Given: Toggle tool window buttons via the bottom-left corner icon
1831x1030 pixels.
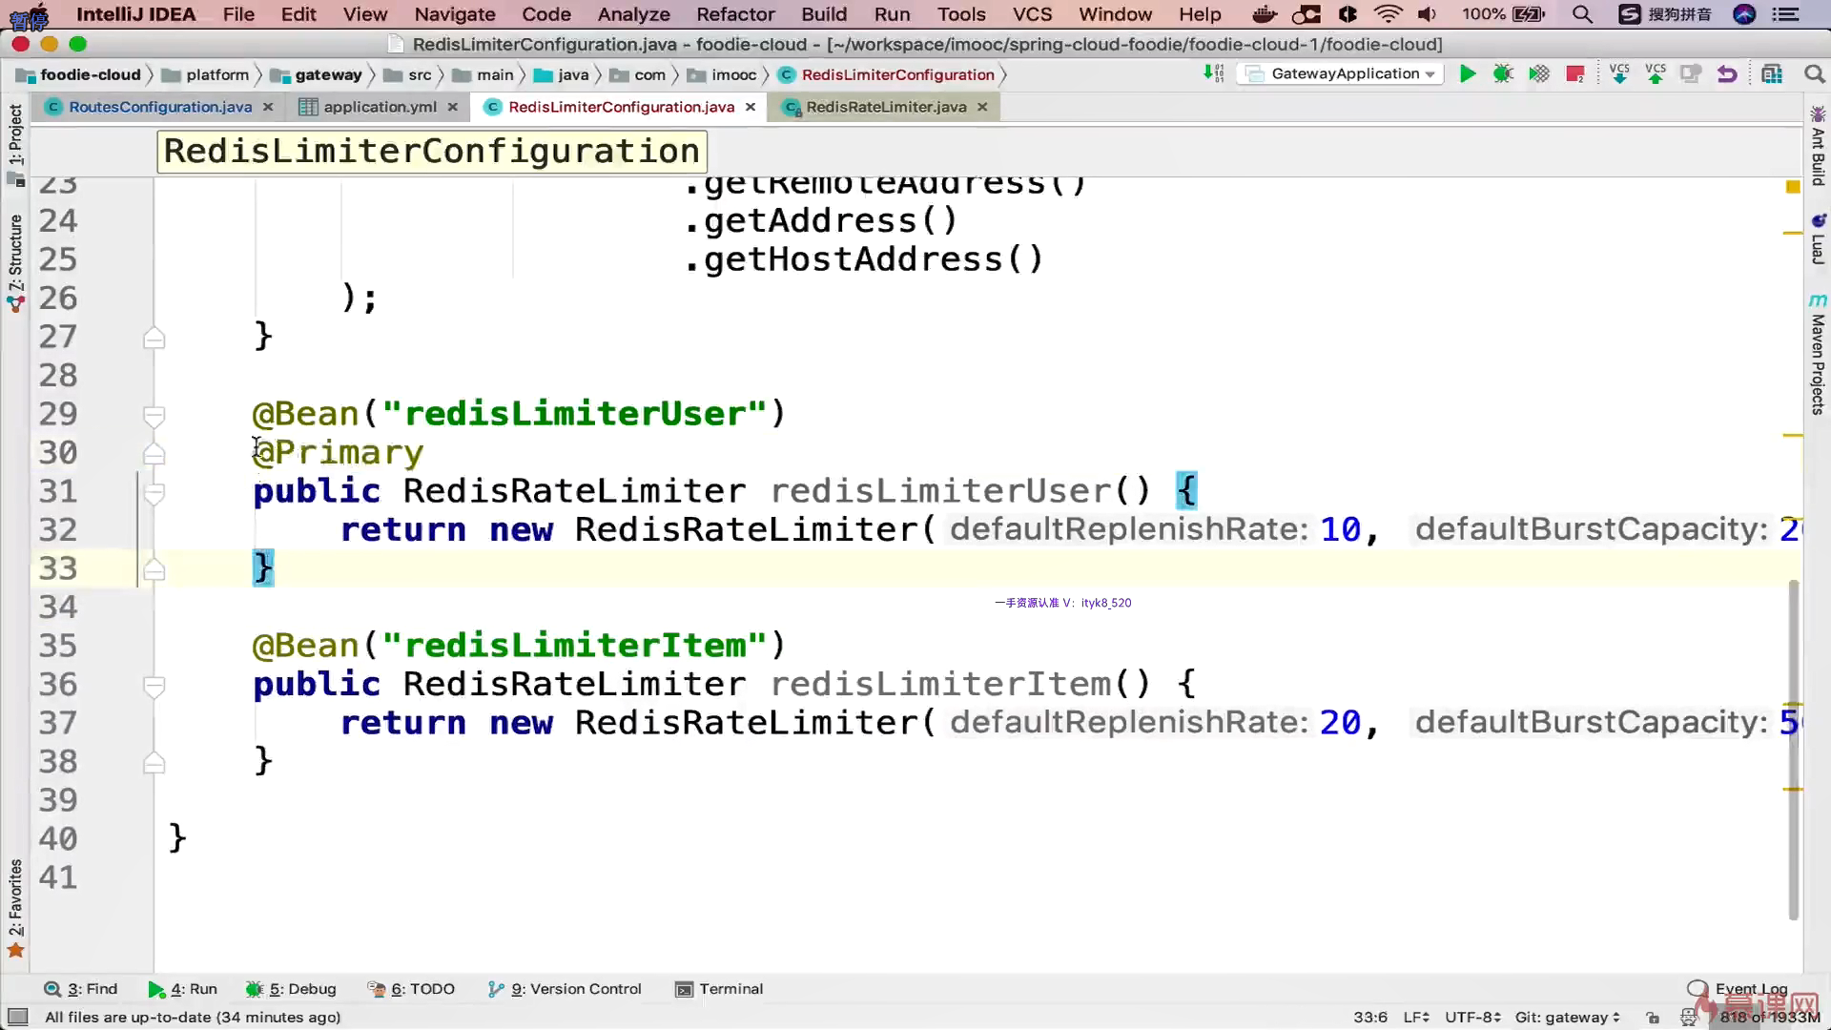Looking at the screenshot, I should tap(17, 1017).
